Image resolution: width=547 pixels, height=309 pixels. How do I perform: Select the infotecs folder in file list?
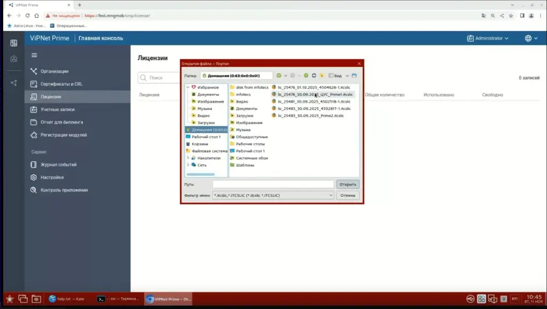click(240, 94)
